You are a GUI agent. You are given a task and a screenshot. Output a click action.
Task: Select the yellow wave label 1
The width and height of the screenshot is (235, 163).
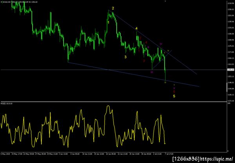(108, 22)
